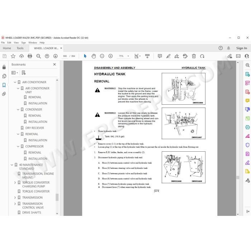251x251 pixels.
Task: Click the Zoom out minus button
Action: (x=102, y=56)
